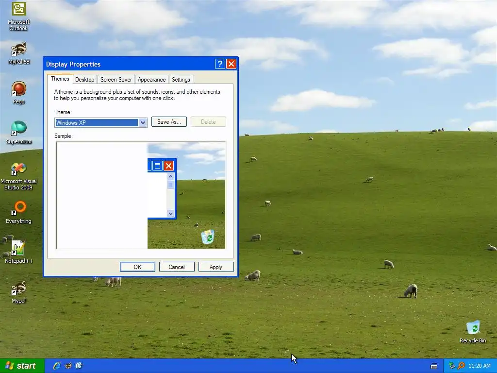This screenshot has height=373, width=497.
Task: Click the 11:20 AM clock
Action: tap(479, 366)
